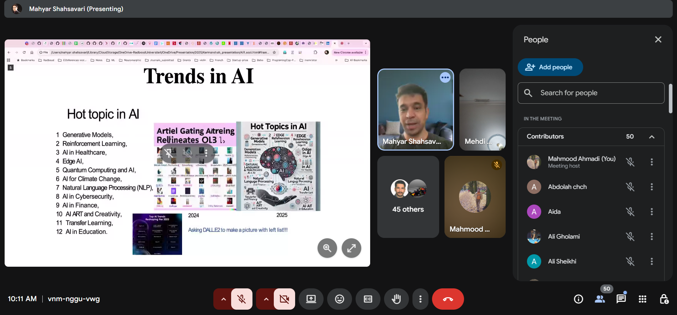Click the raise hand button

(396, 299)
